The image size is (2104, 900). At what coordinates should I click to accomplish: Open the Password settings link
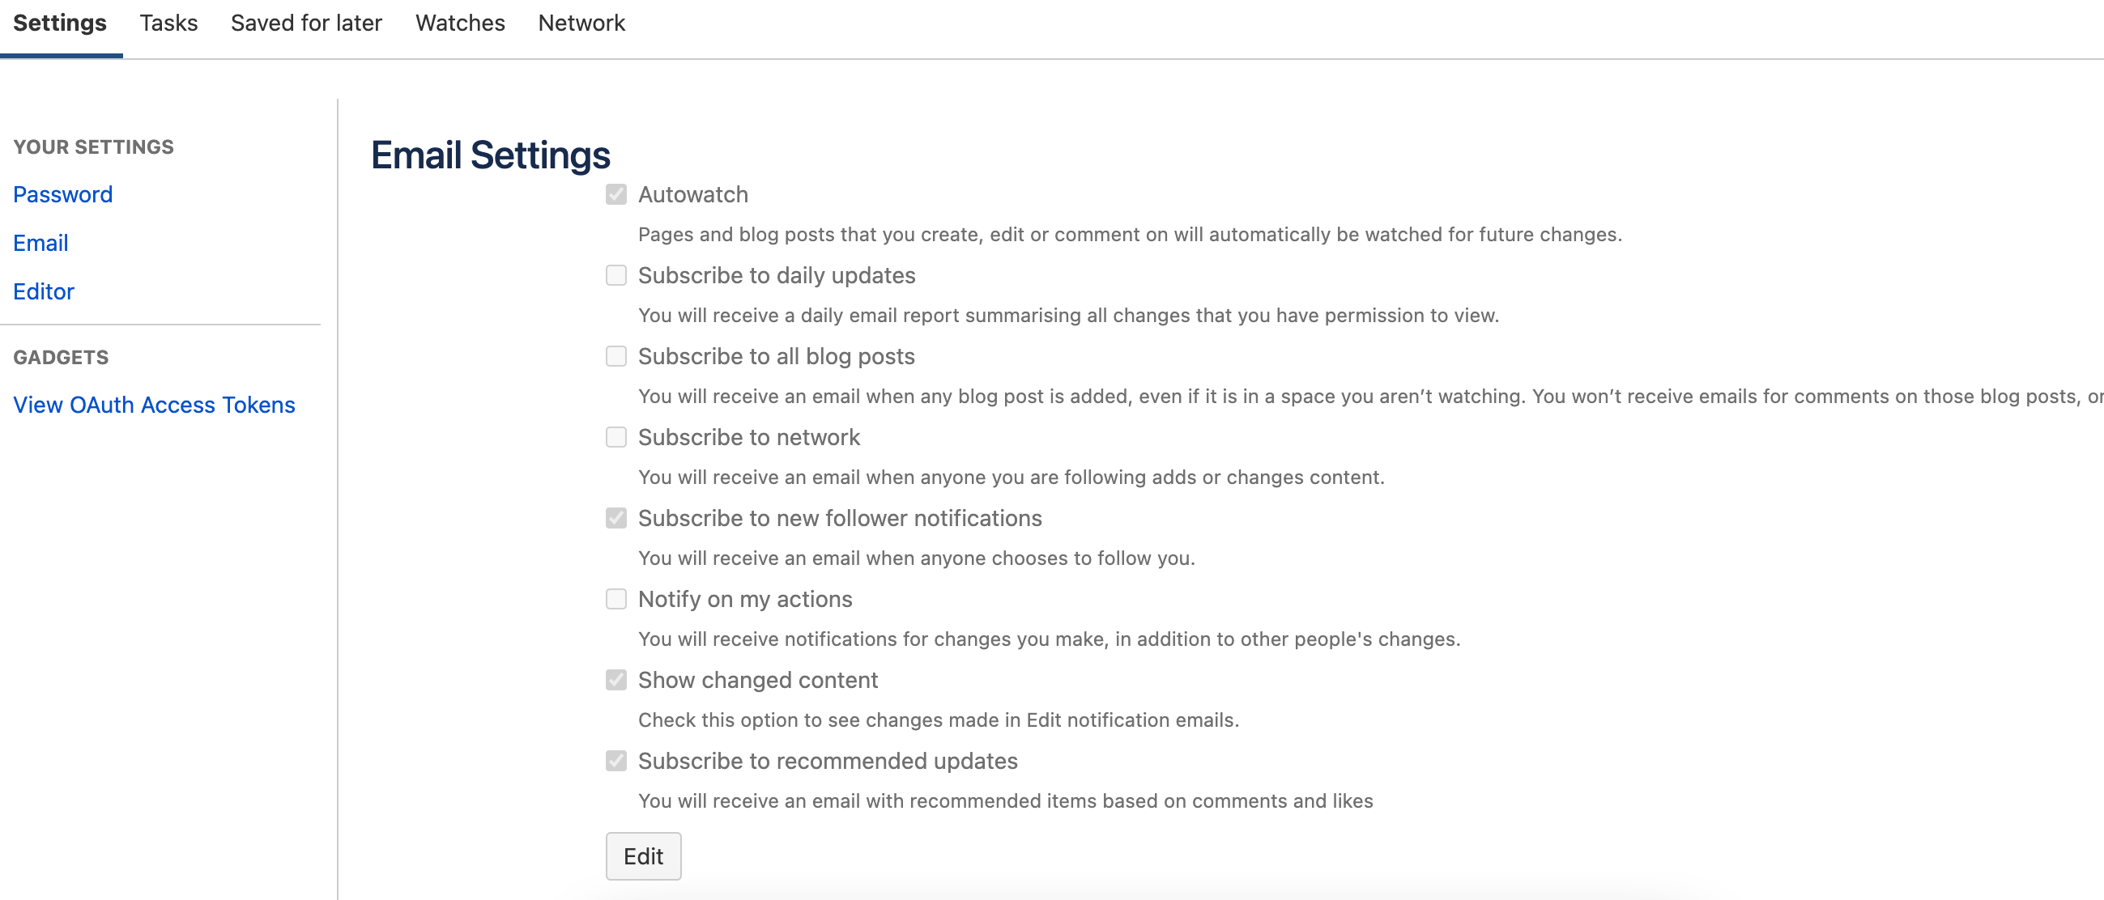63,194
